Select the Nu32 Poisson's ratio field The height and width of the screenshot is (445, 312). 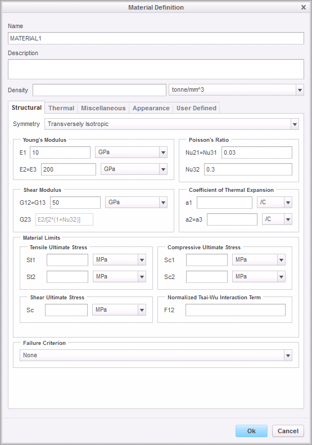click(248, 169)
